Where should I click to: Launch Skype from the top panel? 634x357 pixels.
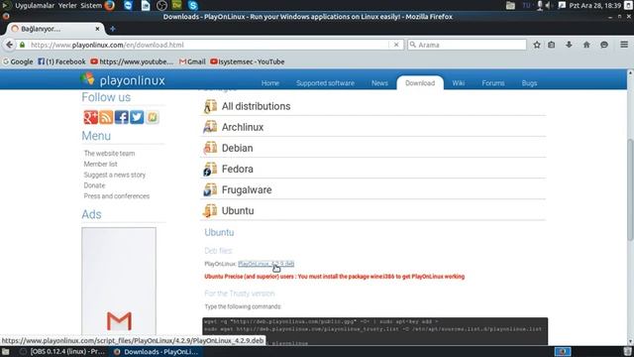(x=193, y=5)
